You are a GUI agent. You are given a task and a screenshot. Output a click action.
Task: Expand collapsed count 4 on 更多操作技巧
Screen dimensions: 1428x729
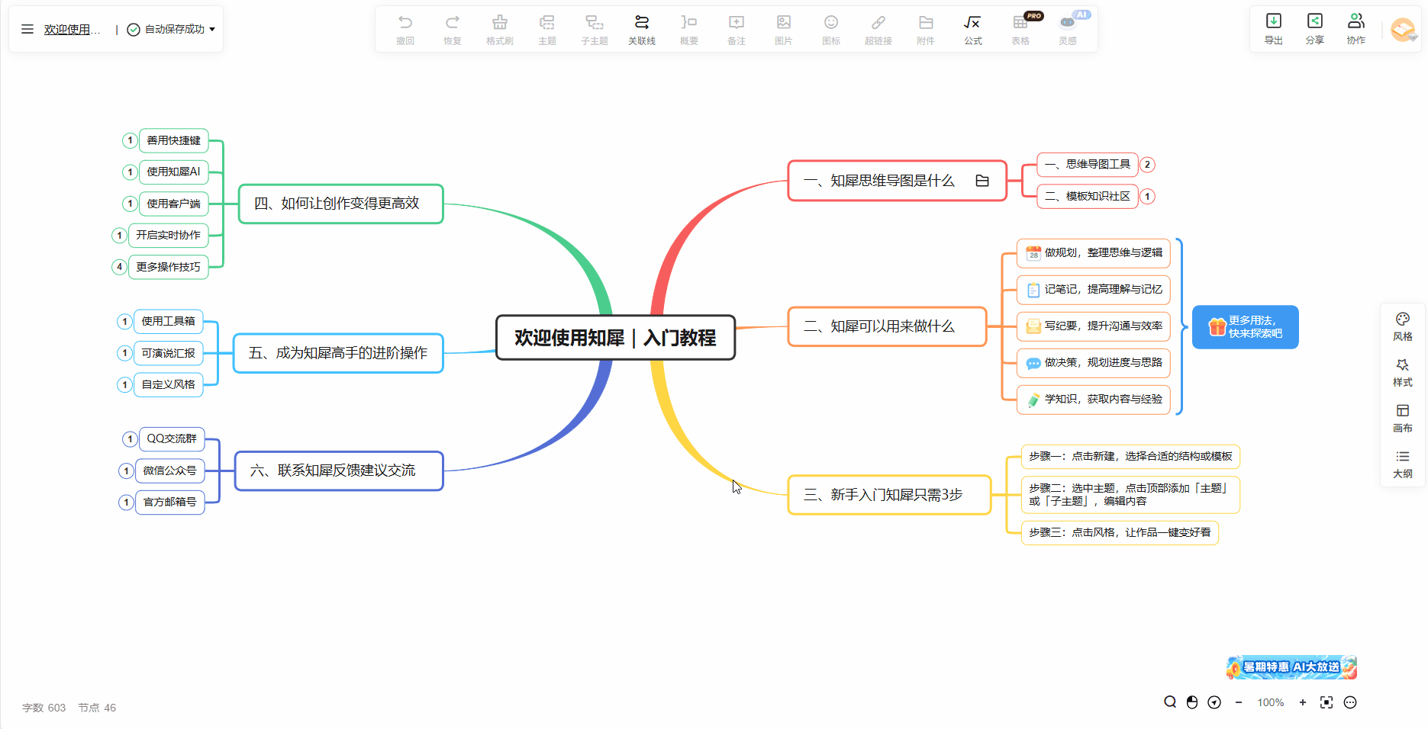point(120,267)
